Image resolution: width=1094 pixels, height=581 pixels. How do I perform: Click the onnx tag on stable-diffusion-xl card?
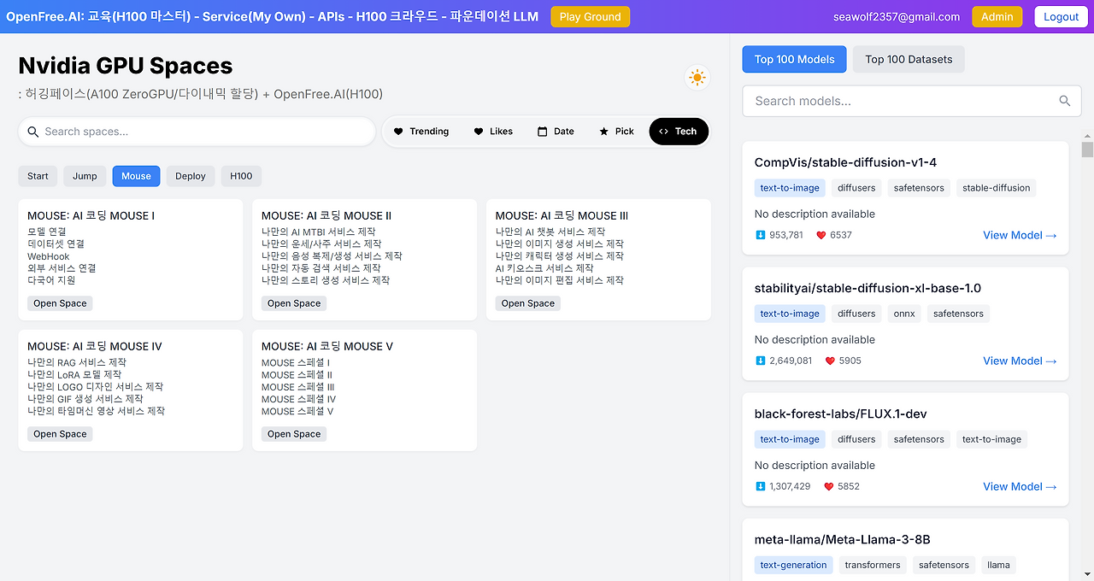tap(904, 314)
